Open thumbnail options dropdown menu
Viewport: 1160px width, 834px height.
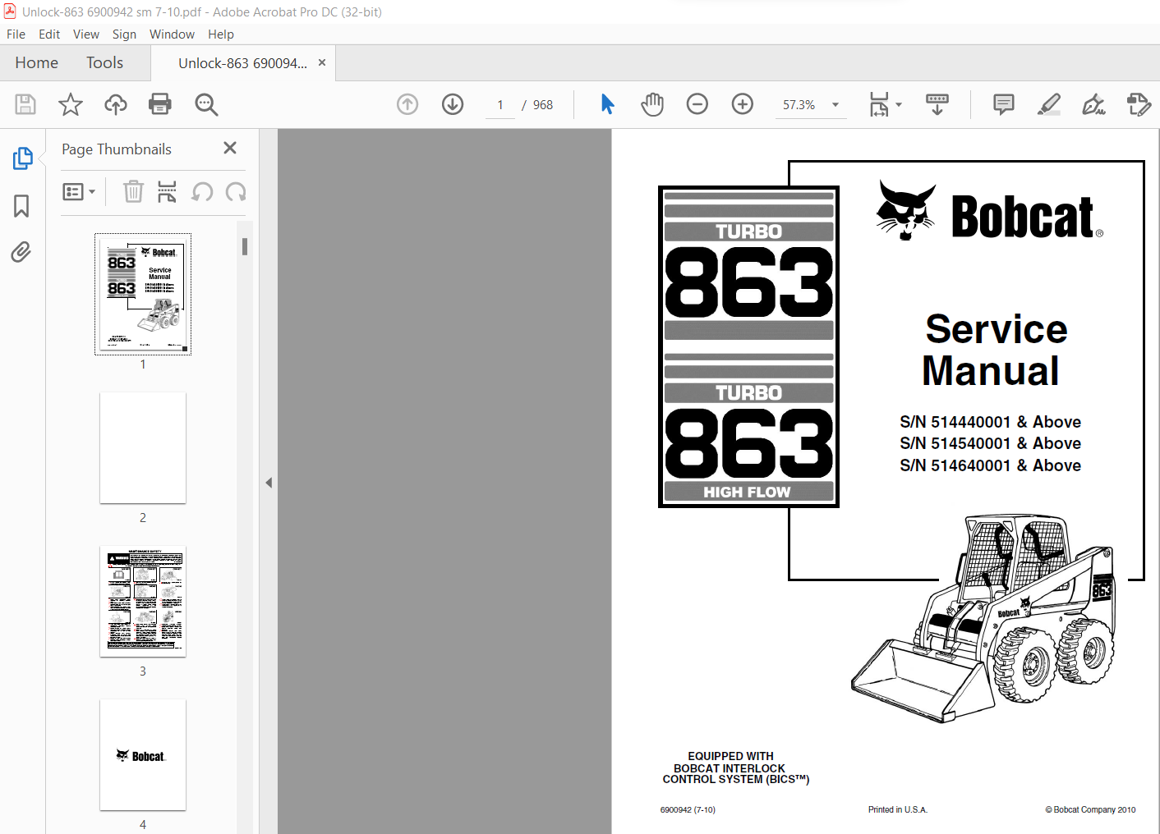click(80, 192)
